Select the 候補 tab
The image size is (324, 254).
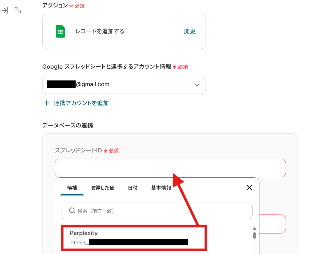point(72,188)
